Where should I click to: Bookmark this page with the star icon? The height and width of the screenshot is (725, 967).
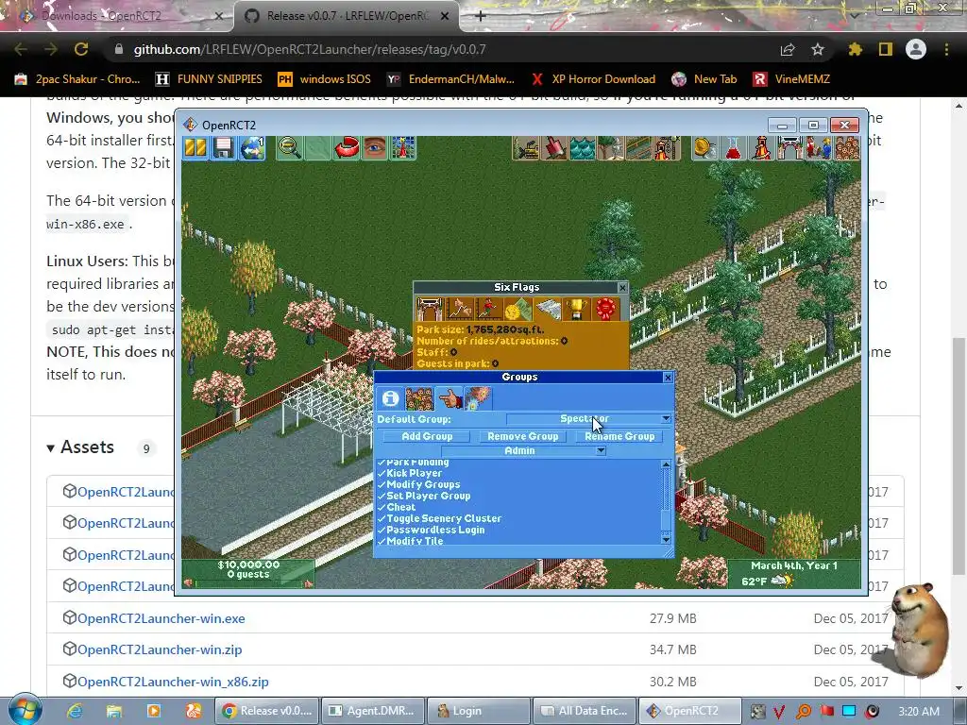tap(818, 49)
